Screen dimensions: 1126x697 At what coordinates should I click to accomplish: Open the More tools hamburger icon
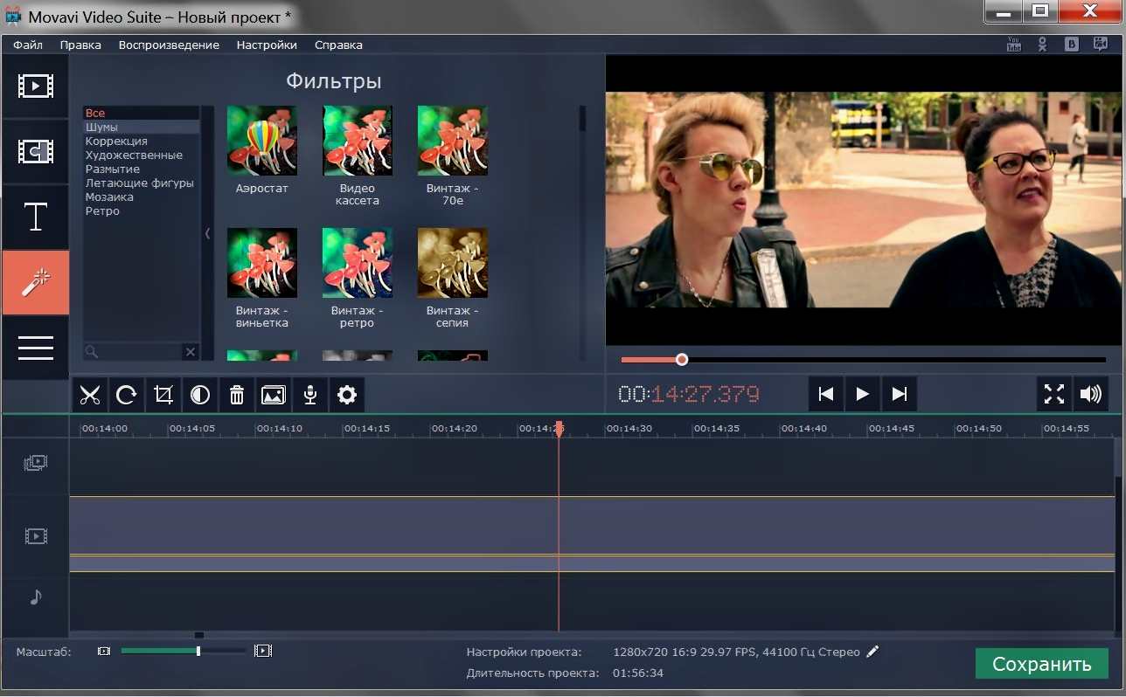point(36,348)
